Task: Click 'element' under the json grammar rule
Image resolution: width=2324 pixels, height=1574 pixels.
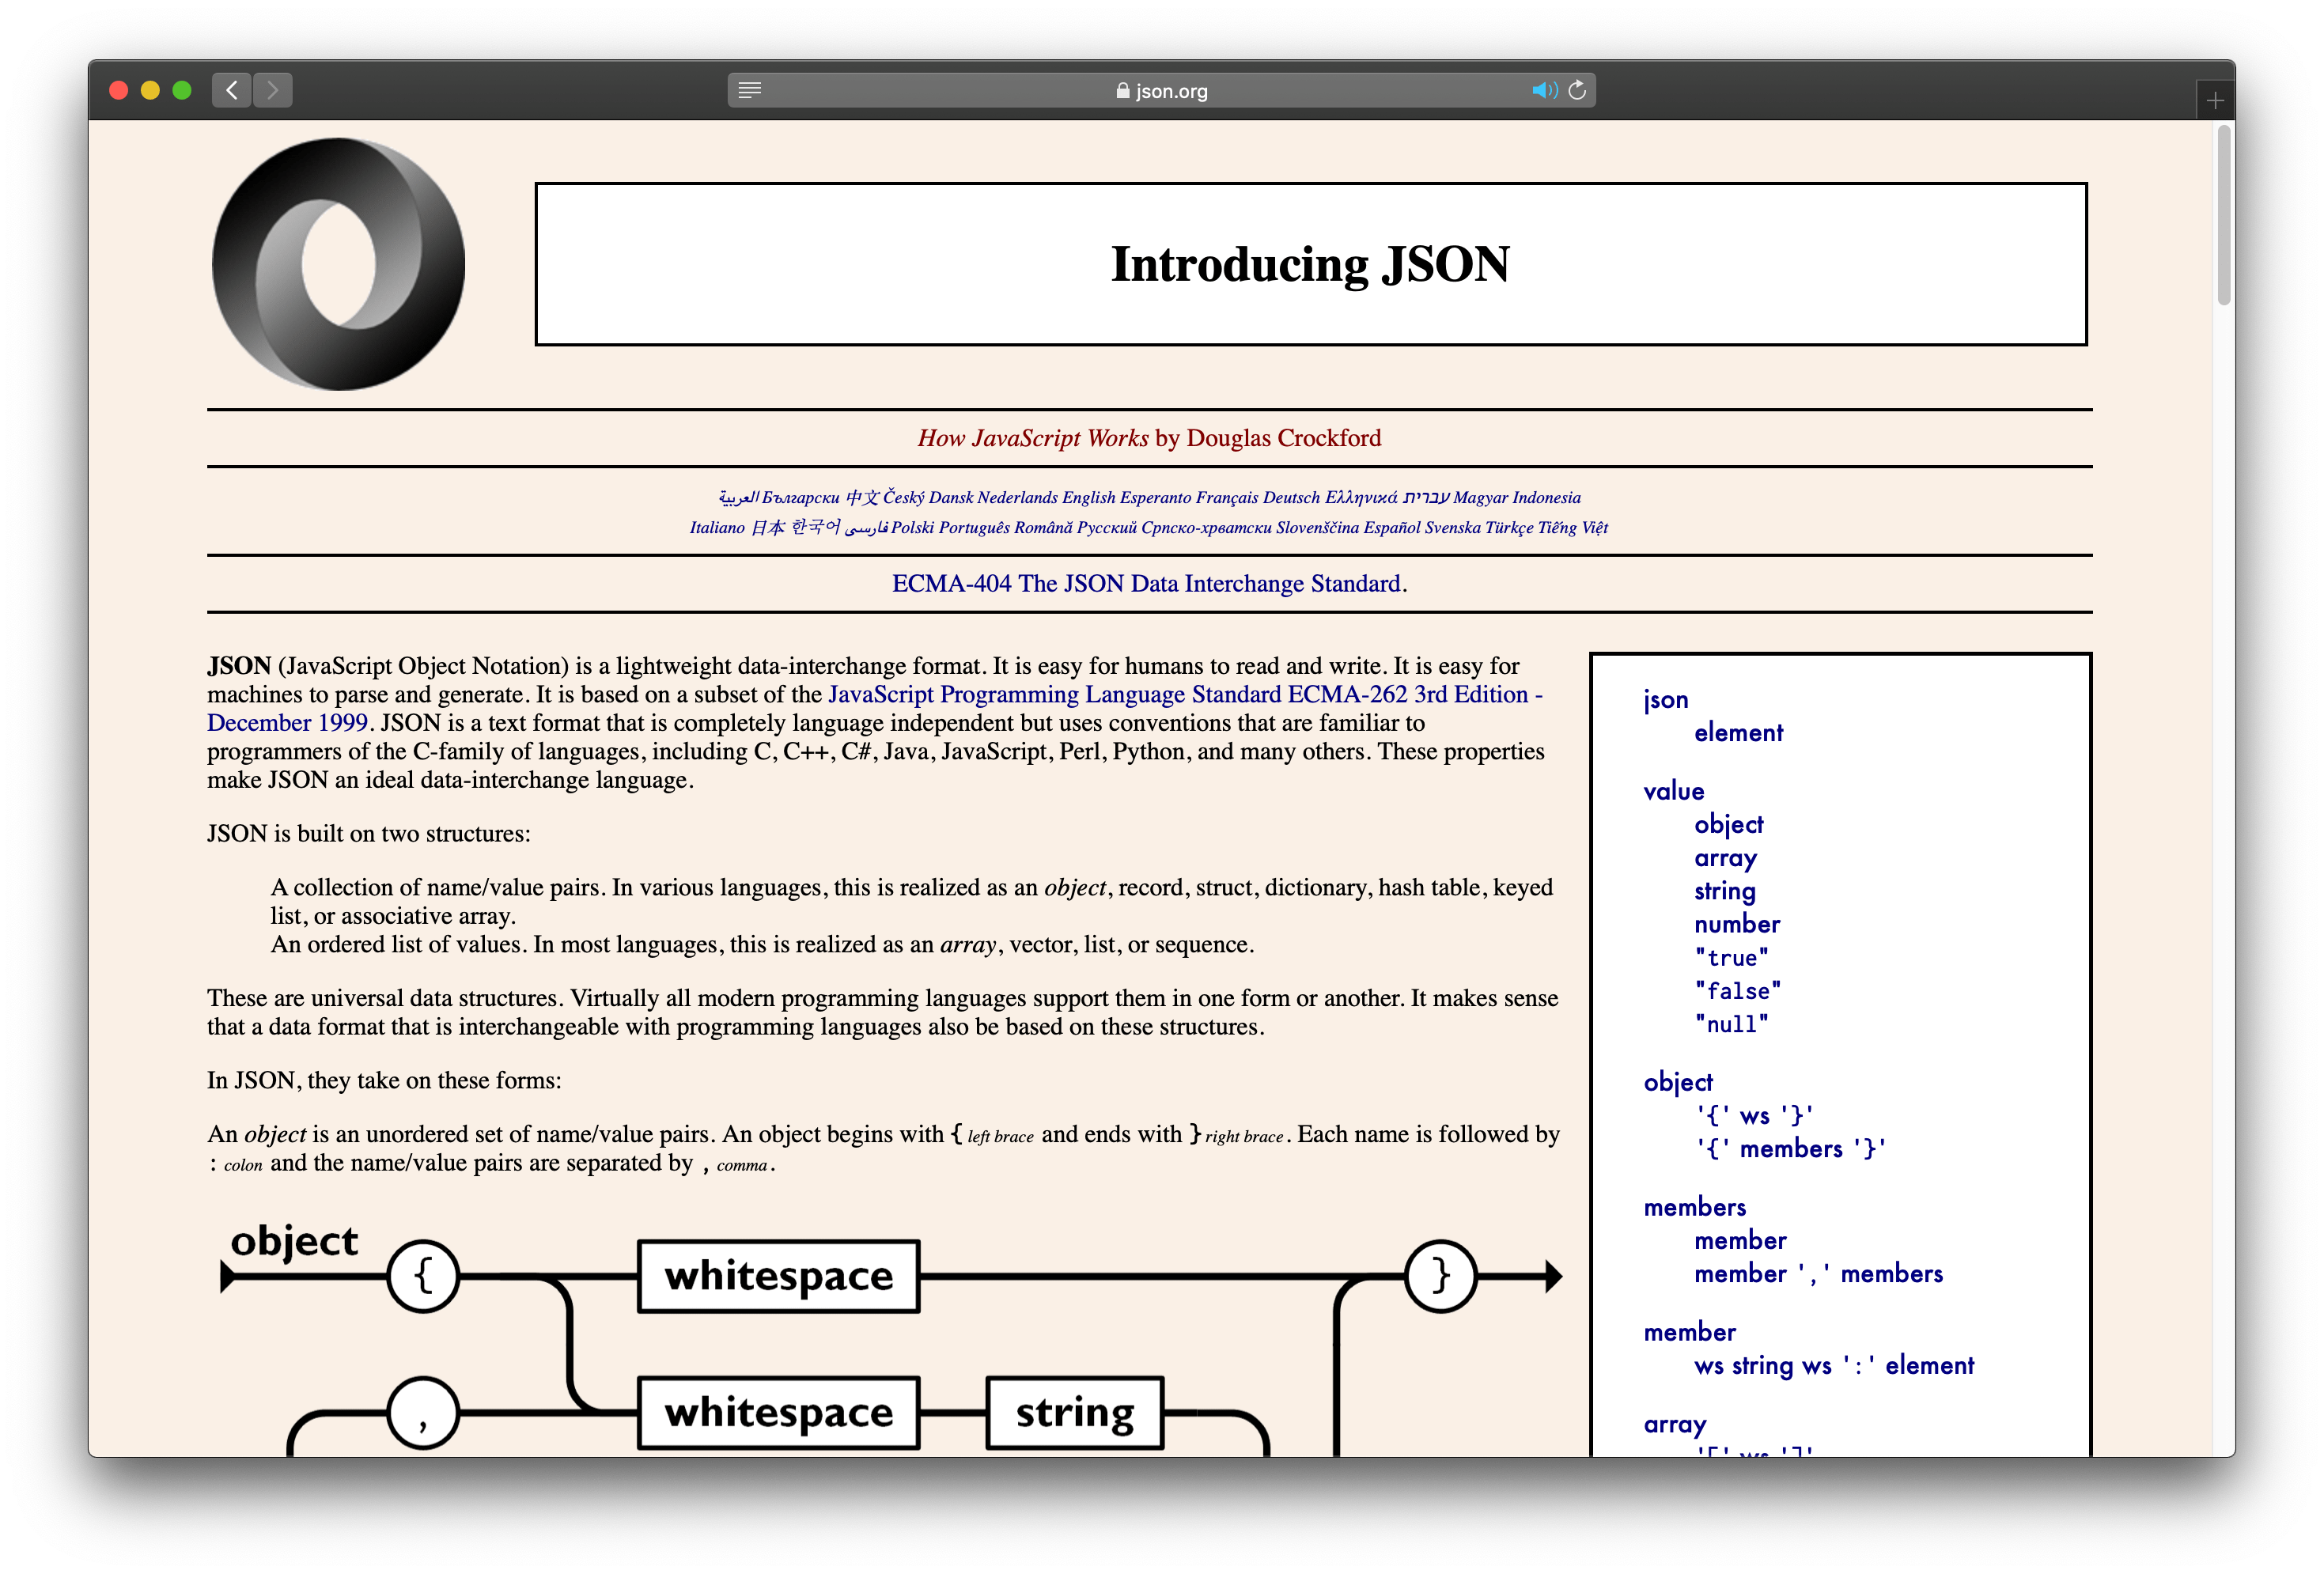Action: [1738, 733]
